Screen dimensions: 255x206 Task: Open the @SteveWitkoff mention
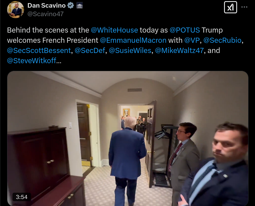click(32, 61)
